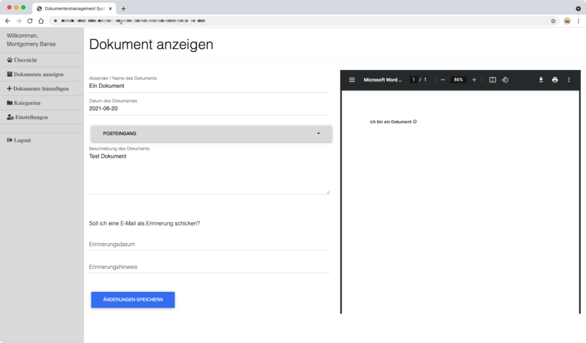Open a new browser tab
This screenshot has width=586, height=343.
124,9
